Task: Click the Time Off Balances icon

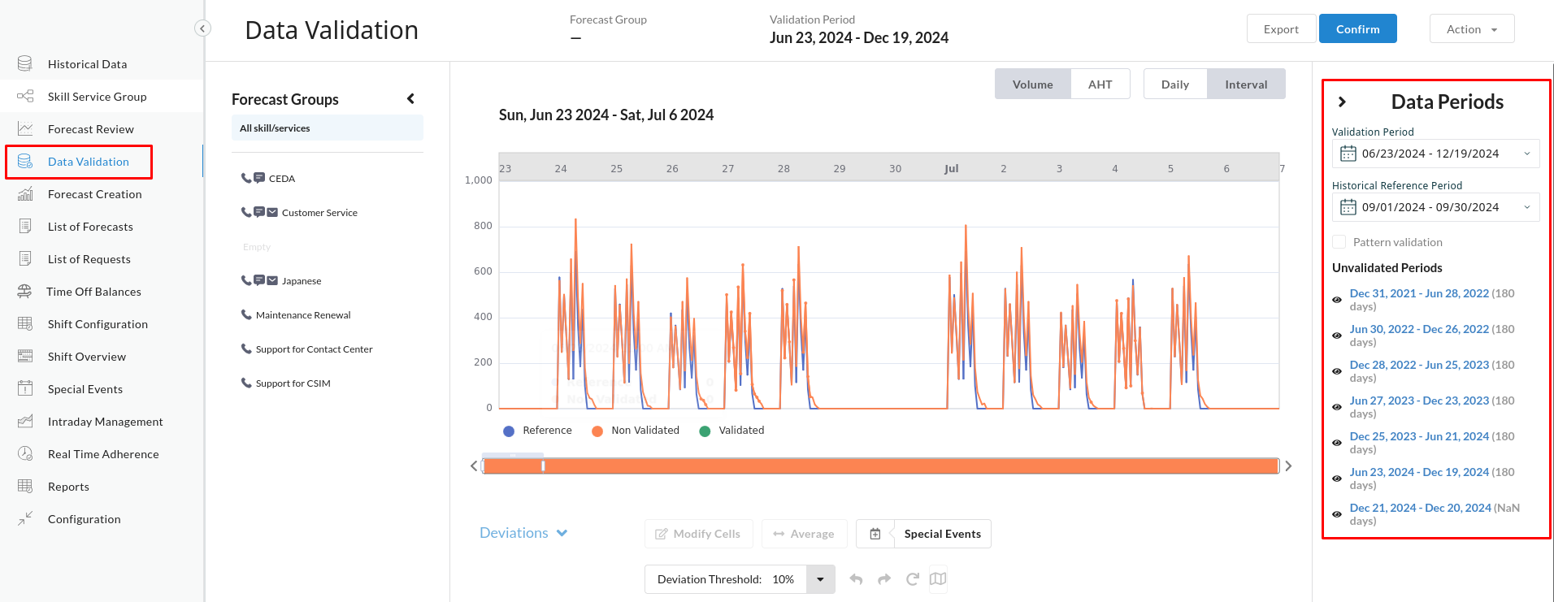Action: click(25, 291)
